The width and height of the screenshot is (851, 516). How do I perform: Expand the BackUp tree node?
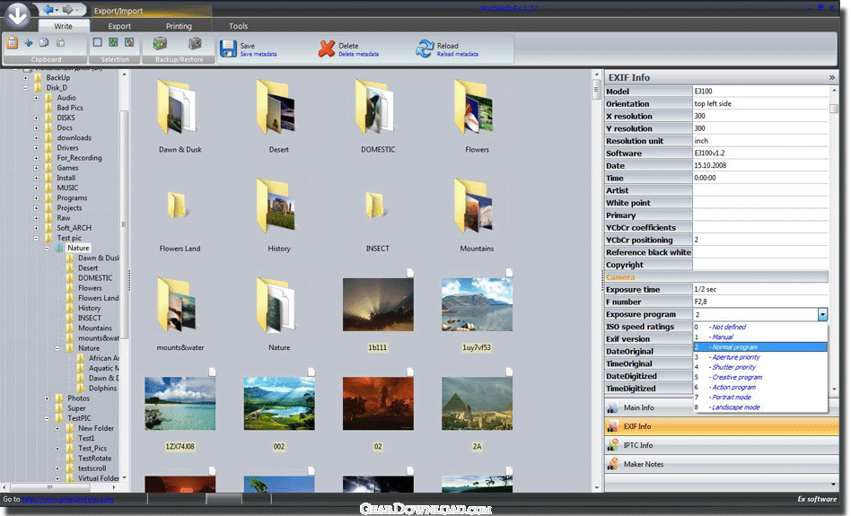click(25, 77)
